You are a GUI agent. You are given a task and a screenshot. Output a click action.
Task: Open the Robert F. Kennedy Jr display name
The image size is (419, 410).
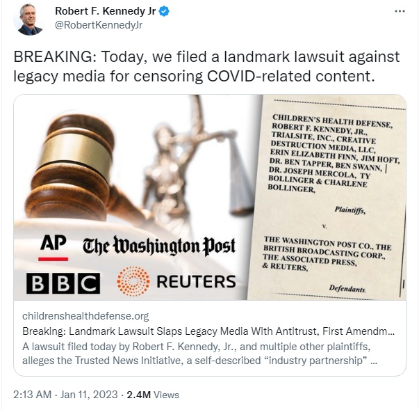pyautogui.click(x=106, y=11)
